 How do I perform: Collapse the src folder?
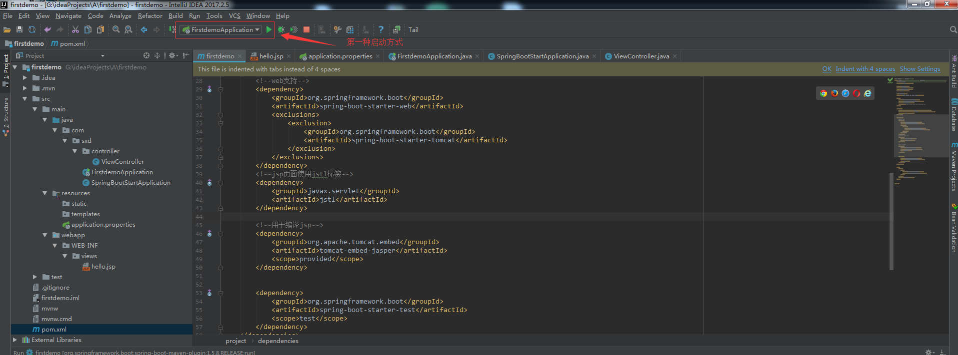coord(25,98)
